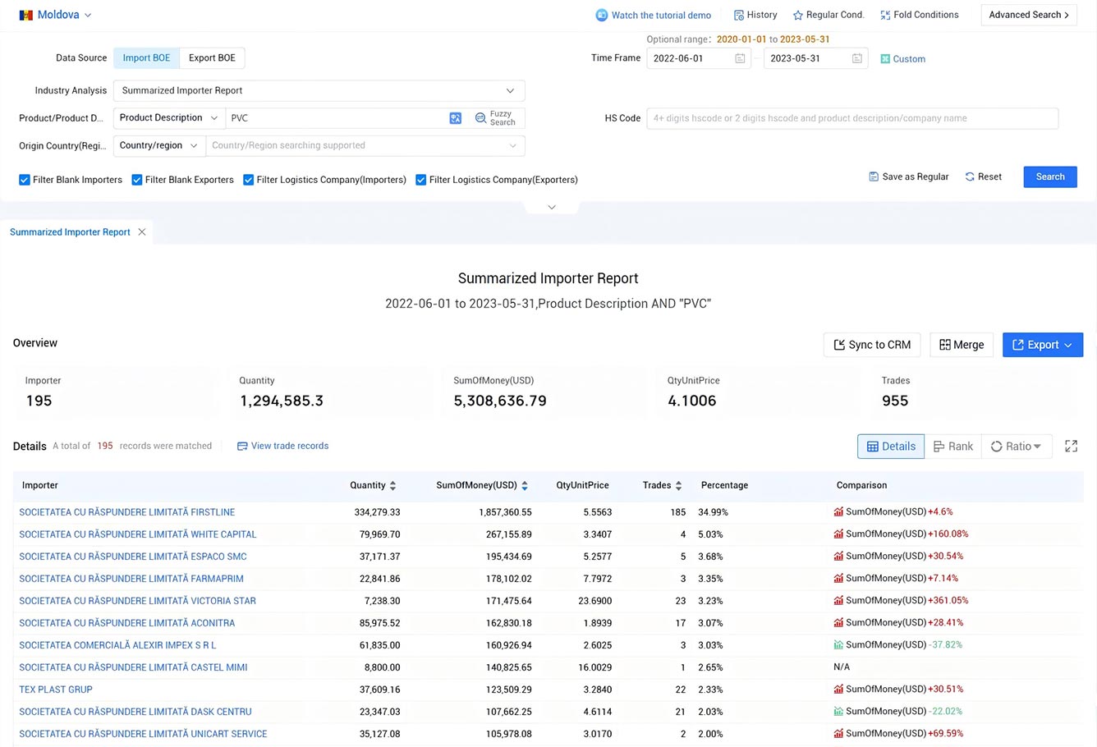Click the HS Code input field
This screenshot has height=747, width=1097.
(852, 118)
